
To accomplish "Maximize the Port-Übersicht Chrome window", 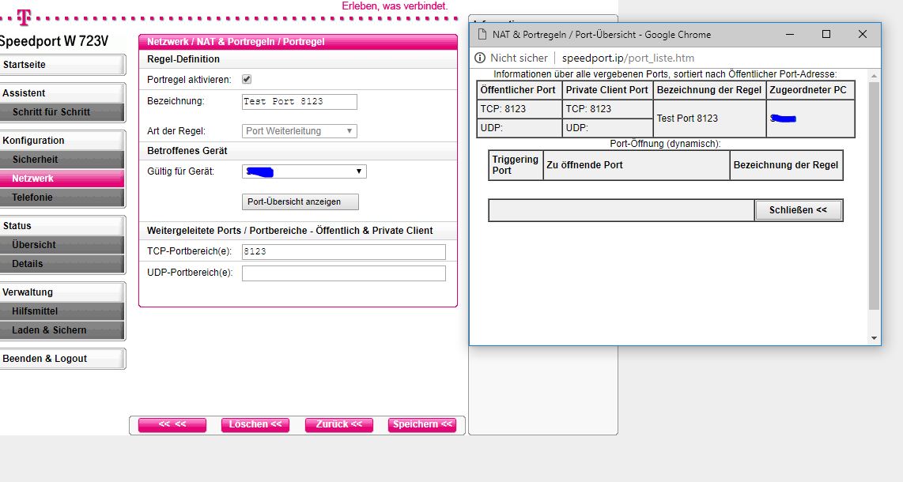I will tap(826, 35).
